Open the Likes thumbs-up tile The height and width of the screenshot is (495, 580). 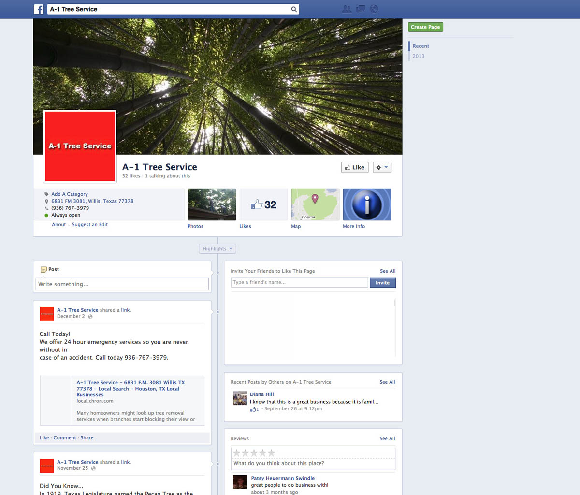pyautogui.click(x=263, y=204)
